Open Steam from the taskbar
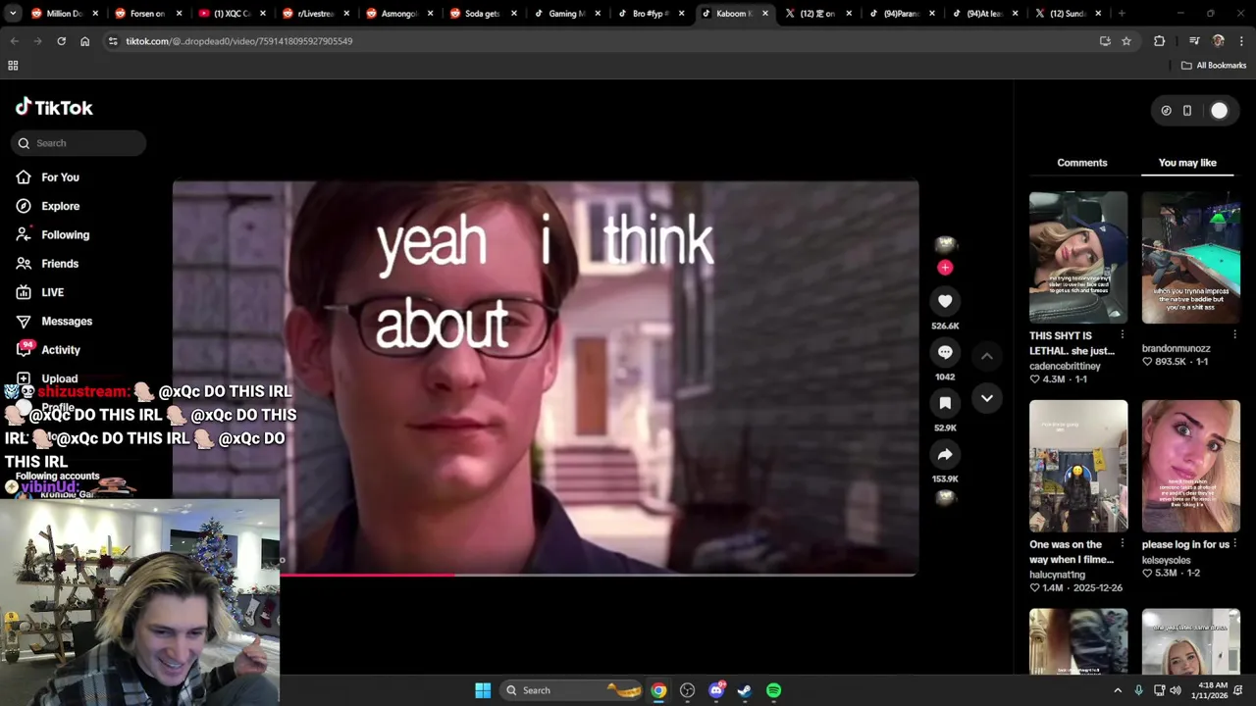Screen dimensions: 1256x706 pyautogui.click(x=745, y=690)
